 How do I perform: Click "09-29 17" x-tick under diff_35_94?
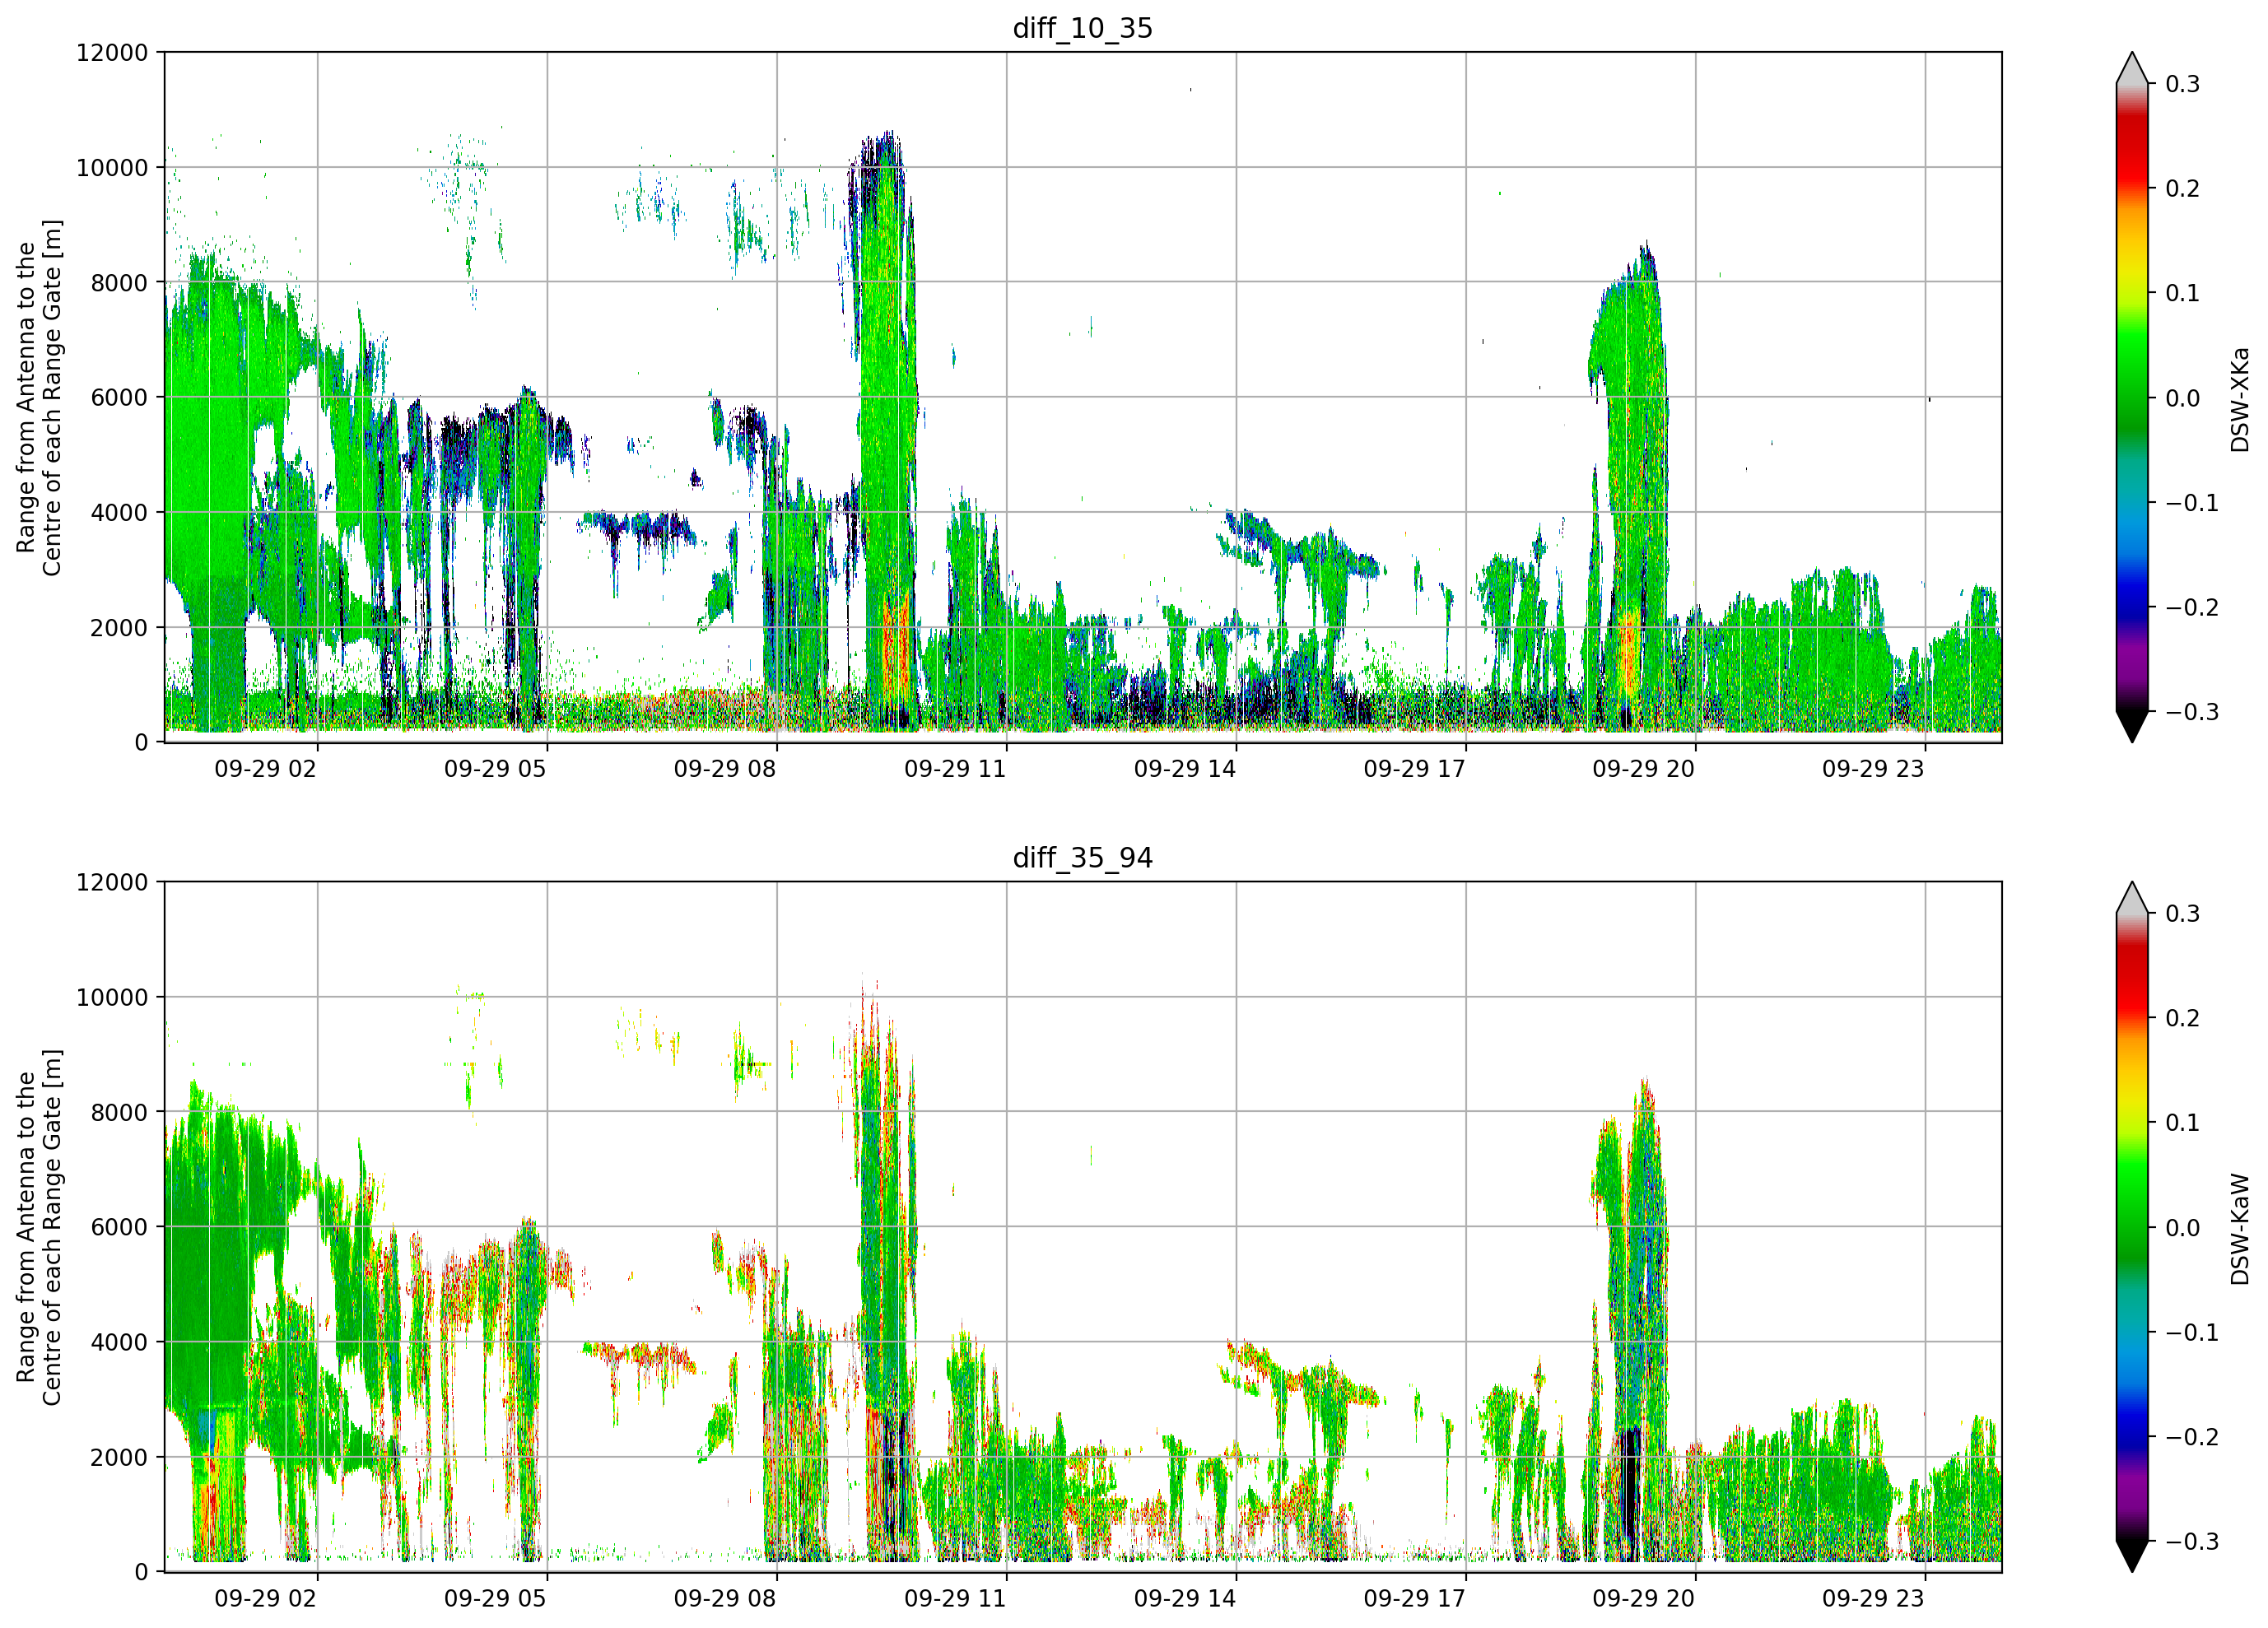click(1415, 1599)
